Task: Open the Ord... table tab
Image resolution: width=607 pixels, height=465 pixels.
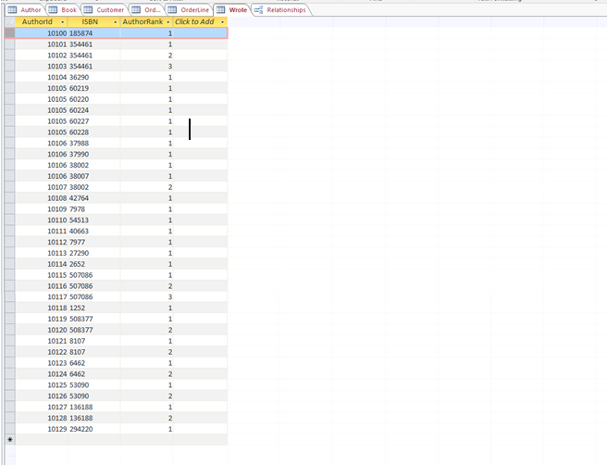Action: (x=147, y=10)
